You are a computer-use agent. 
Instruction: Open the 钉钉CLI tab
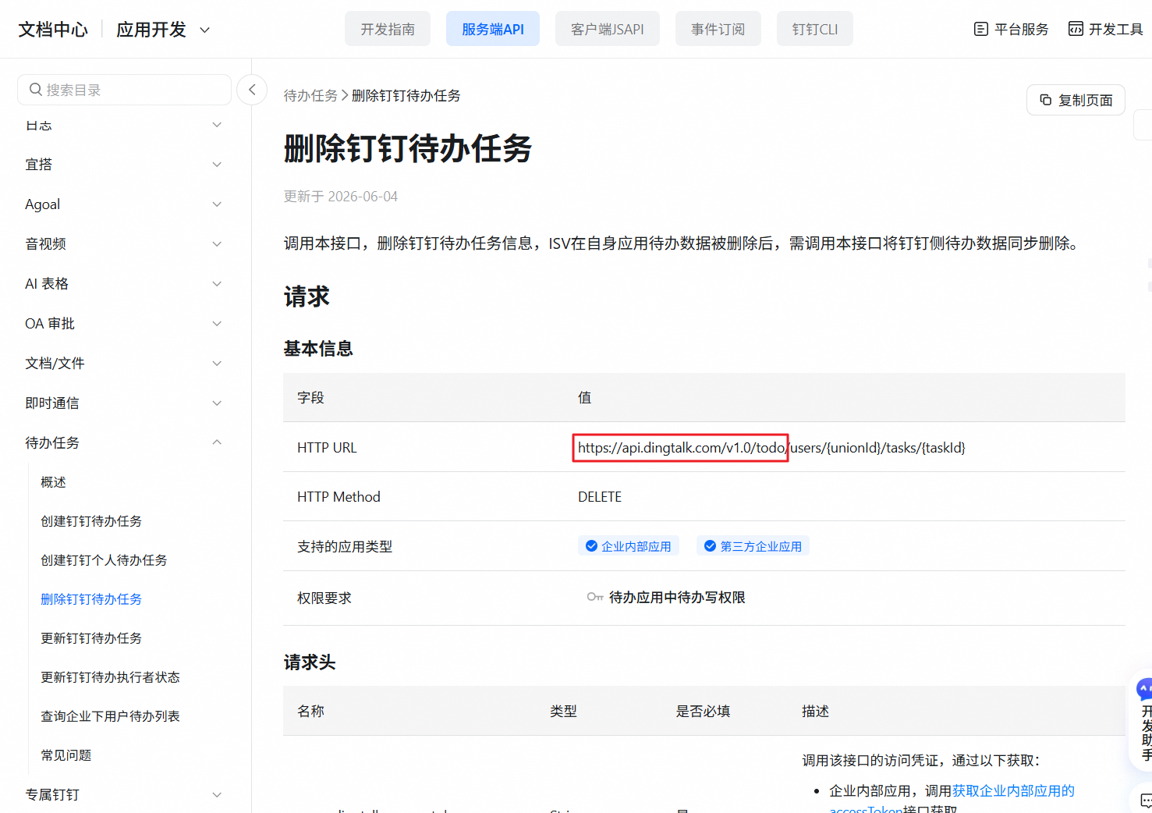(815, 29)
